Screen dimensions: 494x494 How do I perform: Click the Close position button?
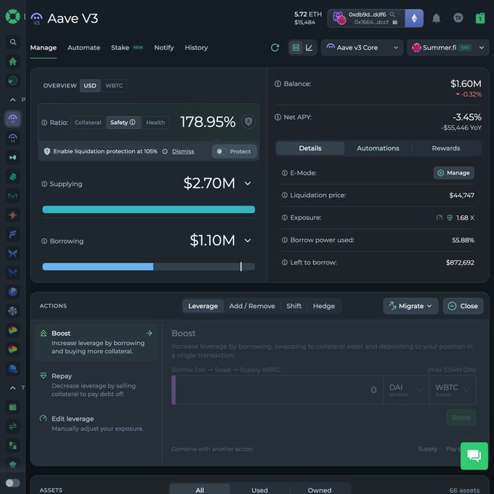[x=463, y=306]
